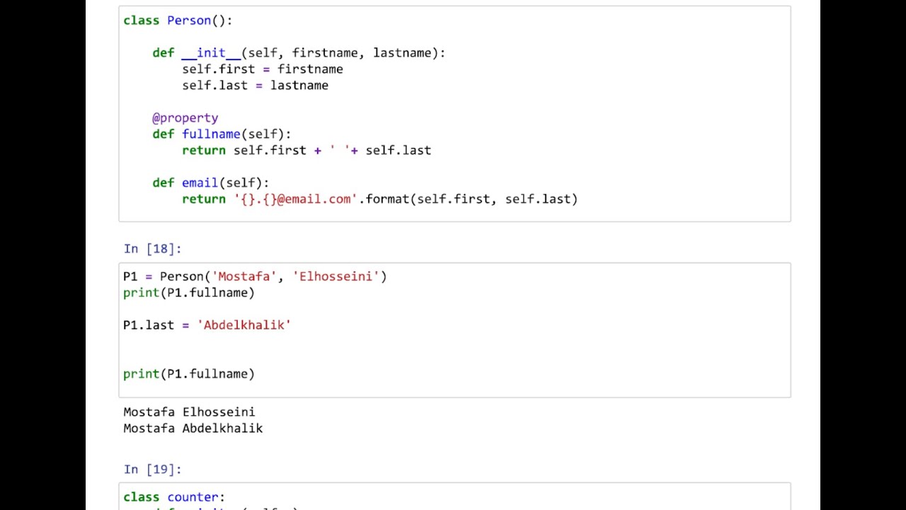Screen dimensions: 906x510
Task: Click "P1.last = 'Abdelkhalik'" line
Action: click(207, 326)
